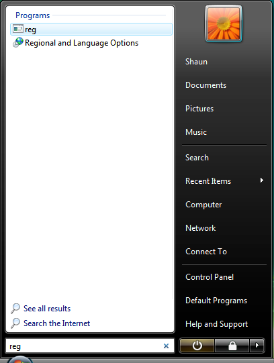Screen dimensions: 274x363
Task: Click the power button icon
Action: pos(197,346)
